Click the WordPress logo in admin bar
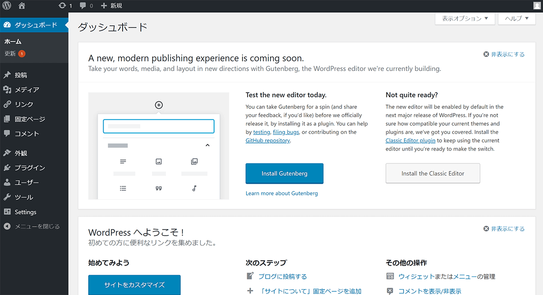 7,6
